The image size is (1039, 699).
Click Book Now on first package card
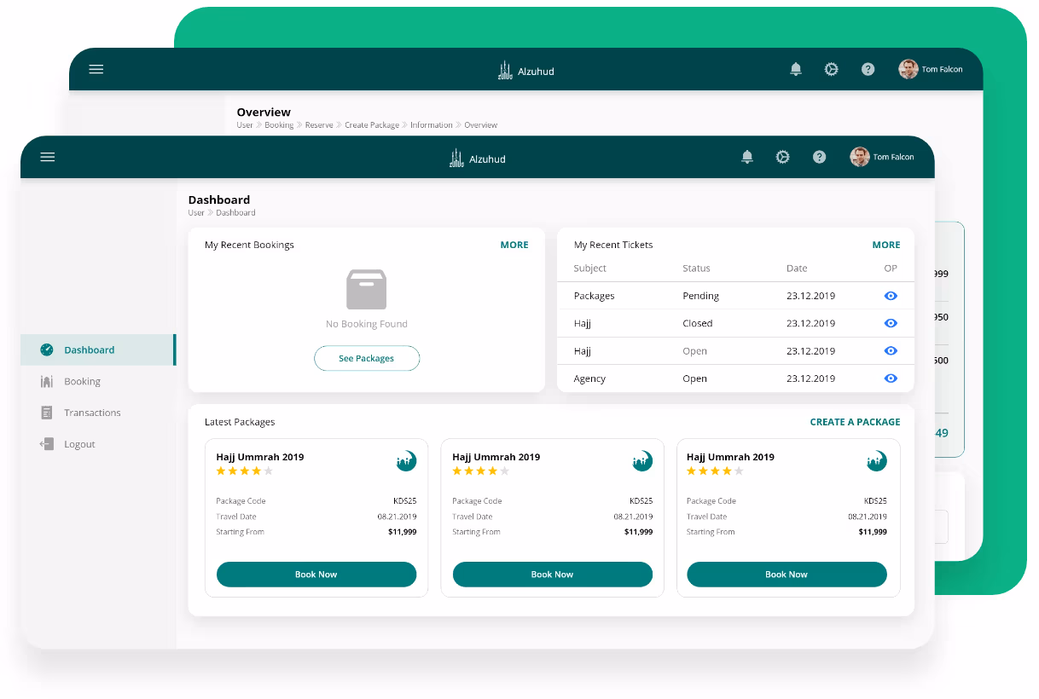pyautogui.click(x=316, y=575)
